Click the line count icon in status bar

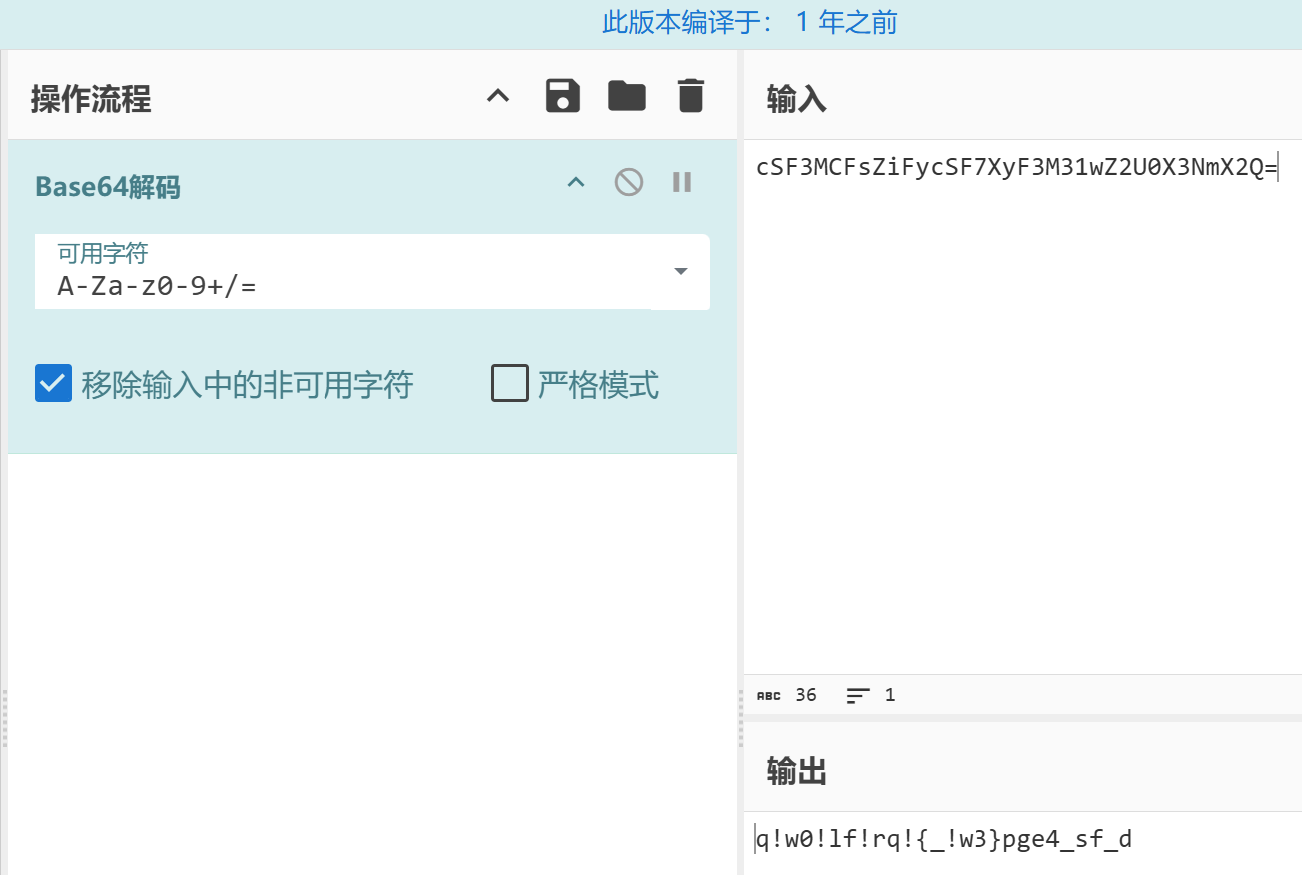tap(858, 696)
